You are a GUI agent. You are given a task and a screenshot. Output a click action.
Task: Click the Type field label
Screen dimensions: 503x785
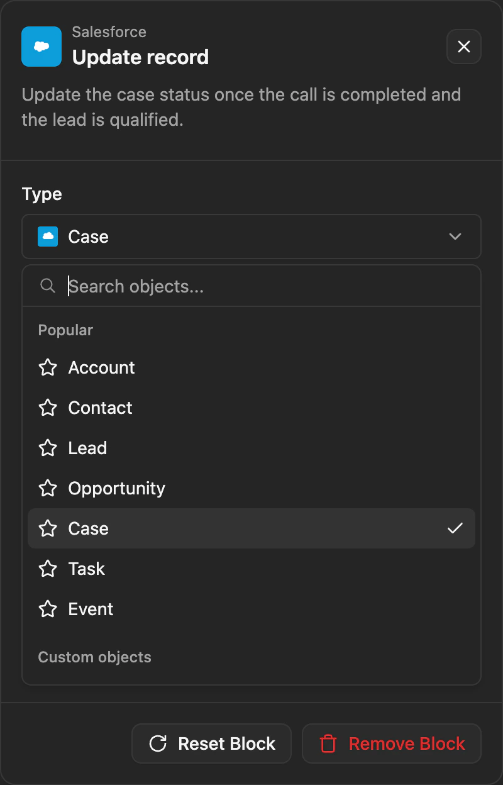point(42,194)
